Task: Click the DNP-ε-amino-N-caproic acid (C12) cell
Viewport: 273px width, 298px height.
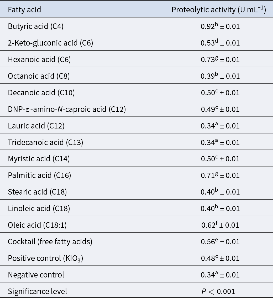Action: 67,109
